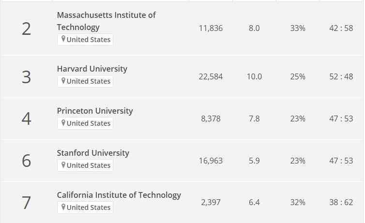Open the Harvard University page

92,69
